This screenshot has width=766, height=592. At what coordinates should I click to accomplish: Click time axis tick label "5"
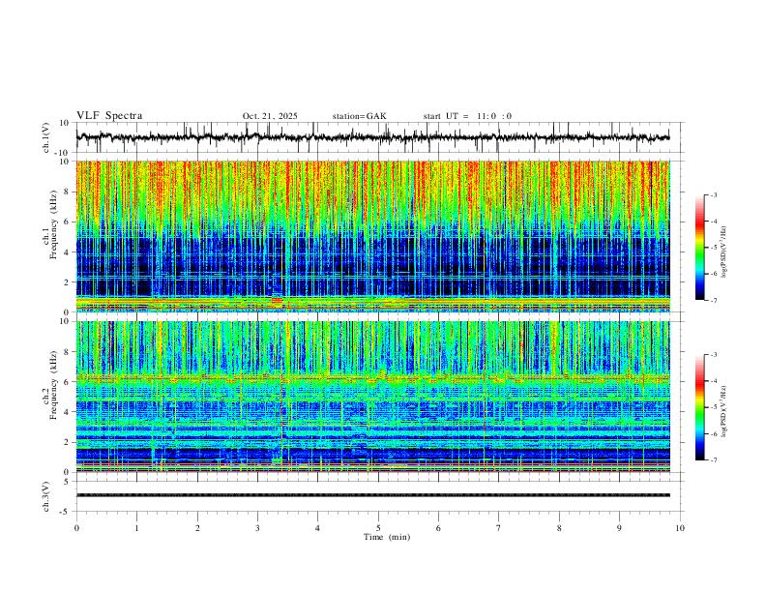pyautogui.click(x=378, y=528)
